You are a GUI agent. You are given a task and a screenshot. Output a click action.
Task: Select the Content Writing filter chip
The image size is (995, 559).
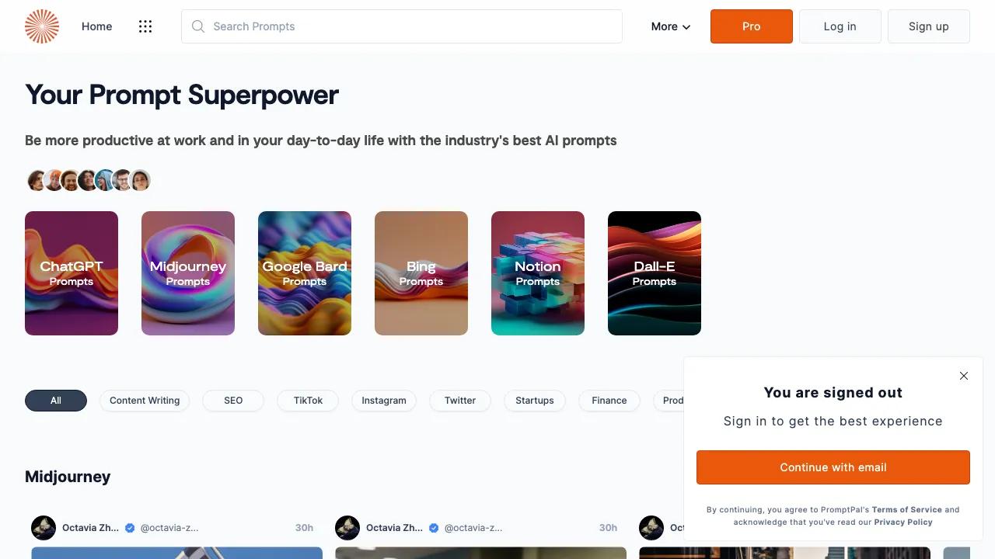pyautogui.click(x=145, y=401)
